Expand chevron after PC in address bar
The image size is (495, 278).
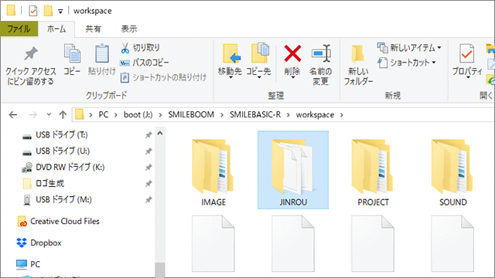[116, 115]
